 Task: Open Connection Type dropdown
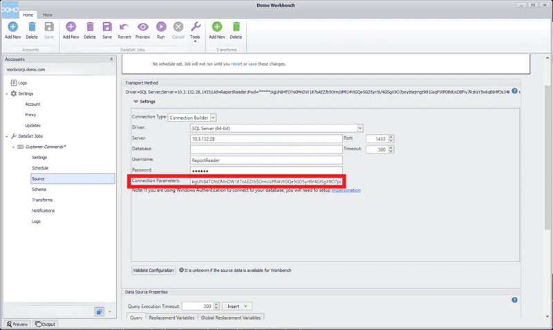pyautogui.click(x=214, y=118)
